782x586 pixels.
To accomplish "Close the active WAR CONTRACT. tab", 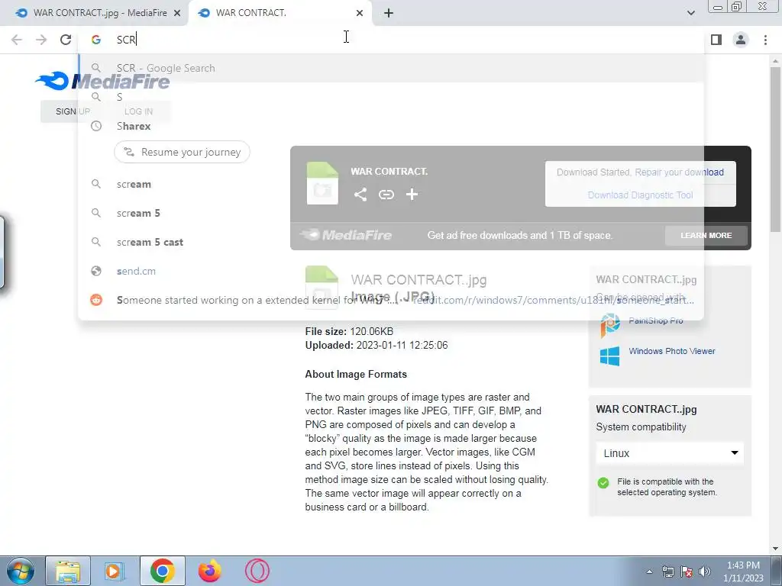I will pyautogui.click(x=360, y=13).
